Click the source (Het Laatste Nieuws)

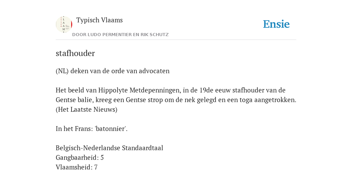pyautogui.click(x=86, y=110)
